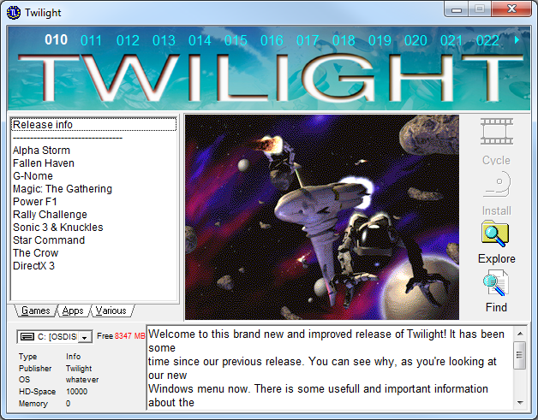Select release 017
538x420 pixels.
308,41
